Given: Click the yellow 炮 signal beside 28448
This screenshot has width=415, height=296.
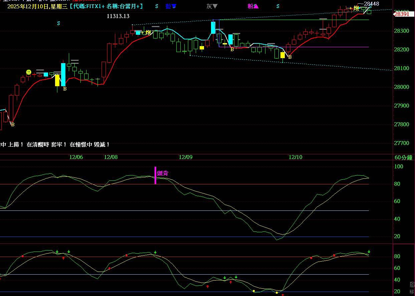Looking at the screenshot, I should point(356,8).
